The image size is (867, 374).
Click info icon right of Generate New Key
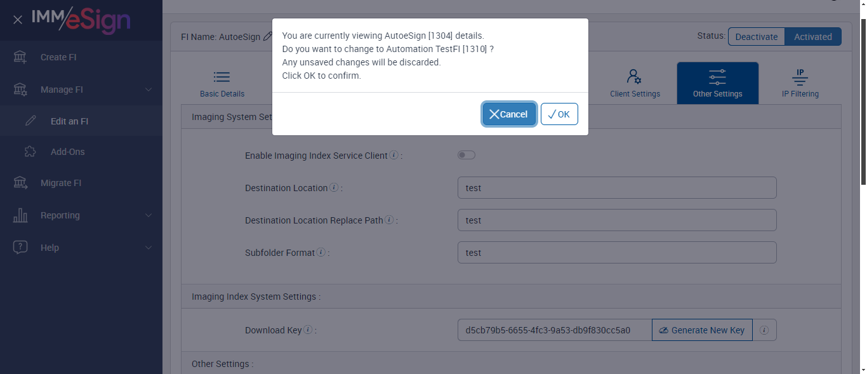[764, 330]
